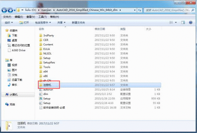This screenshot has height=133, width=197.
Task: Click 收藏夹 in navigation pane
Action: (x=14, y=30)
